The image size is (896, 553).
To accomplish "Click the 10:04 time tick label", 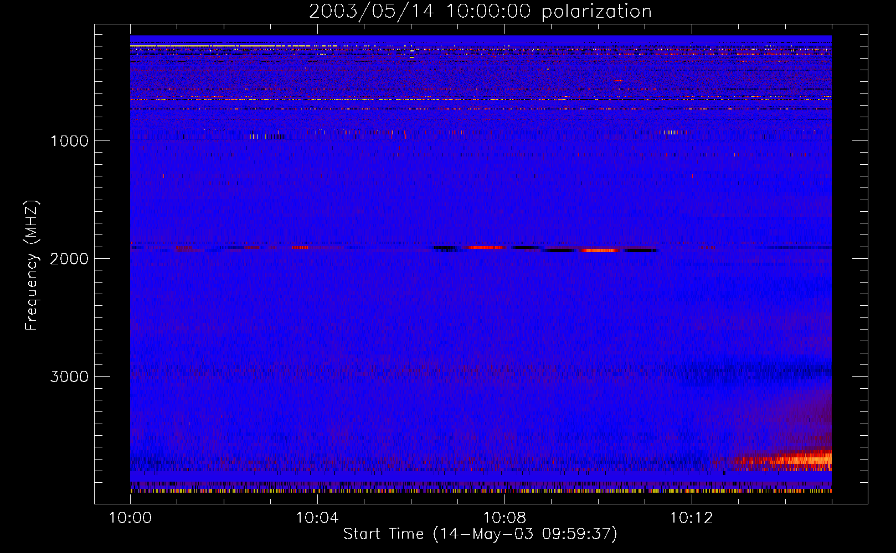I will click(x=317, y=518).
